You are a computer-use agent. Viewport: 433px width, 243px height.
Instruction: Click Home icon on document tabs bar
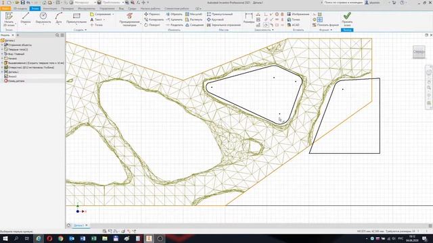tap(69, 225)
